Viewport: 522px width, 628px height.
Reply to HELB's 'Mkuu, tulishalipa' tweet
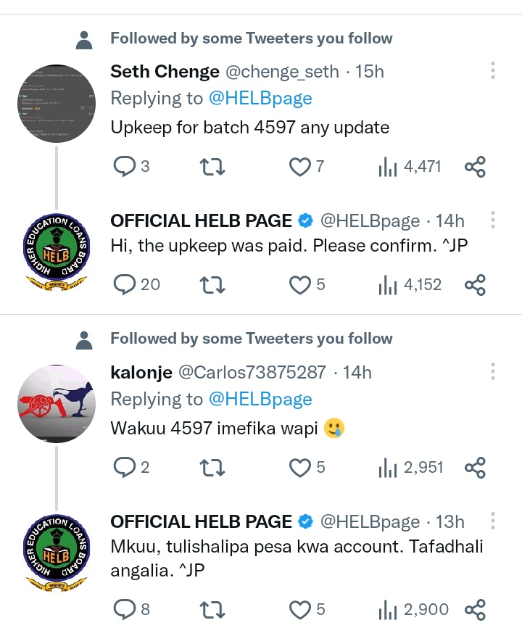coord(125,610)
